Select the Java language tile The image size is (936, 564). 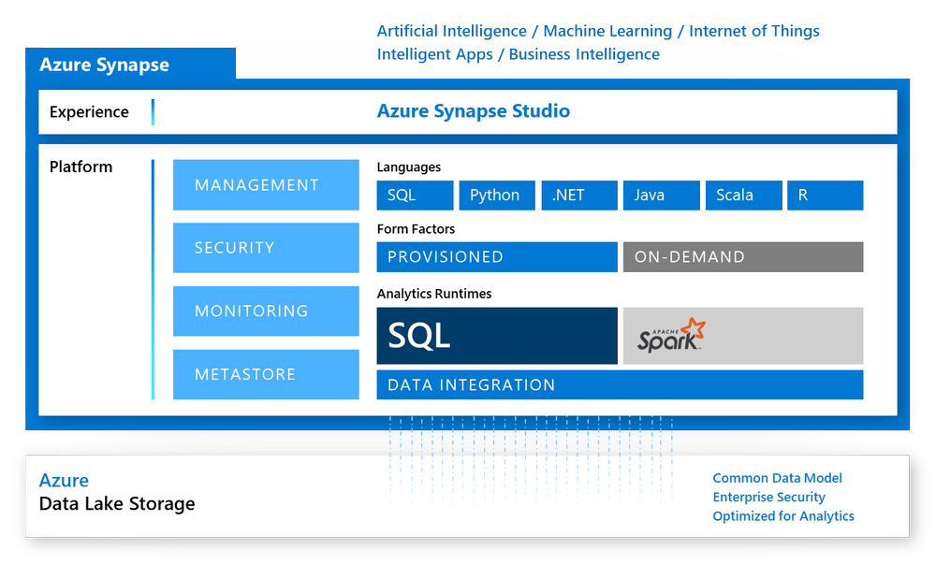pos(661,195)
